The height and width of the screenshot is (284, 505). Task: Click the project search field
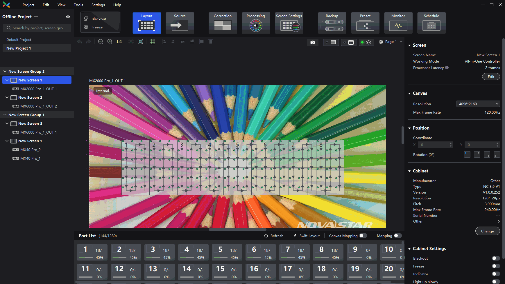(x=37, y=28)
